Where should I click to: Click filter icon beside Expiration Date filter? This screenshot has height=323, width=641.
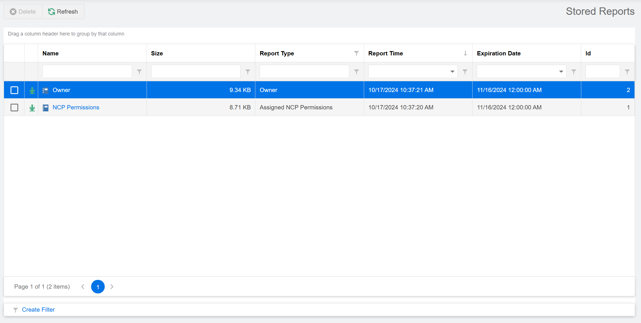[x=574, y=72]
